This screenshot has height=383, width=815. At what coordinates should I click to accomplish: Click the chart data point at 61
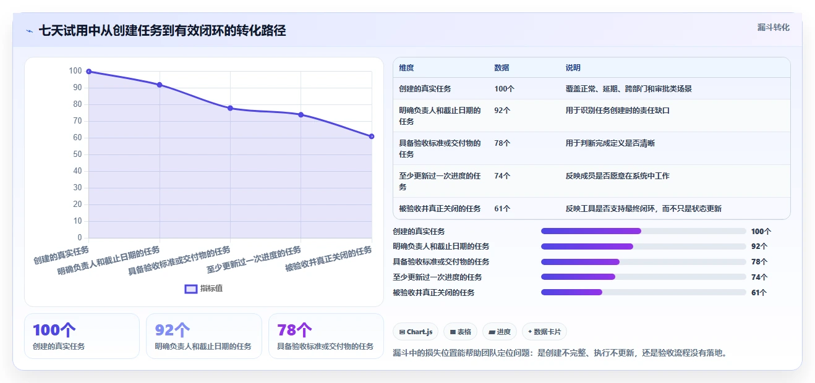click(x=372, y=137)
